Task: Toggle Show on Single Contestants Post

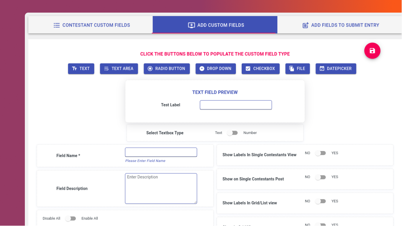Action: click(x=320, y=177)
